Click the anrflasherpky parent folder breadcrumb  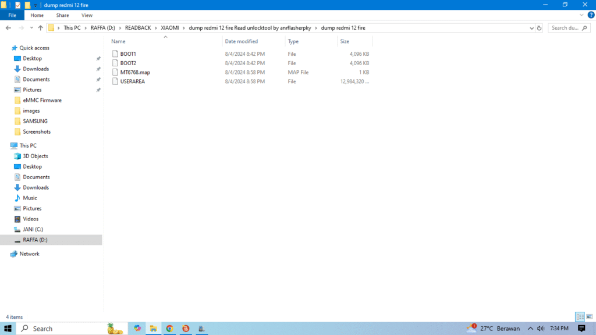point(250,28)
